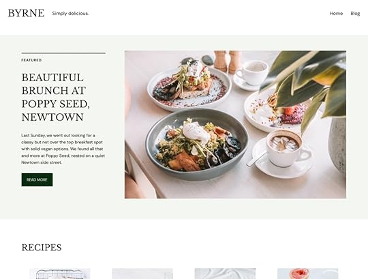Click the featured brunch table photo
The image size is (368, 279).
235,124
